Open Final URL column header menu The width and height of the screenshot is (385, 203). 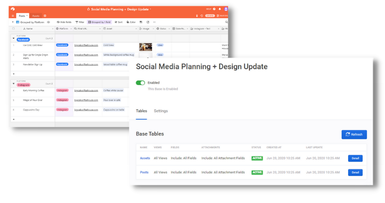[100, 29]
